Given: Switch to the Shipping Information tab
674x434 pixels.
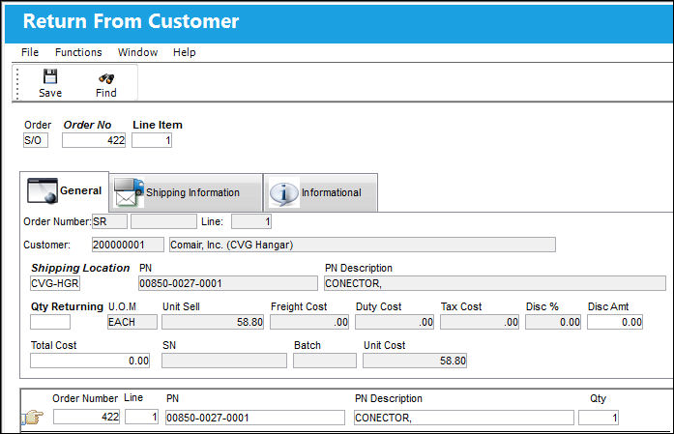Looking at the screenshot, I should tap(186, 192).
